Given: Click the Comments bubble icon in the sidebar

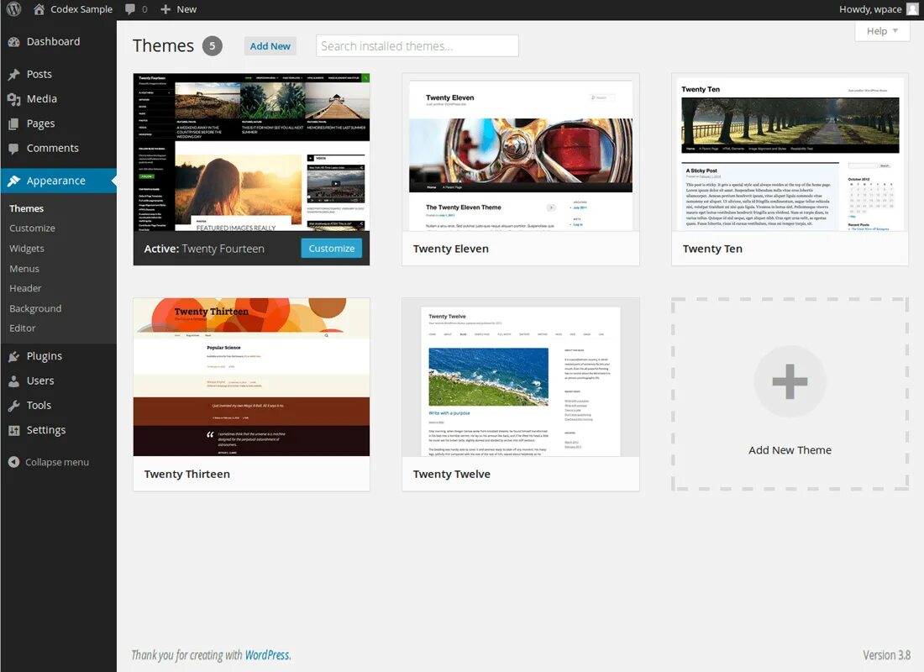Looking at the screenshot, I should [x=14, y=149].
